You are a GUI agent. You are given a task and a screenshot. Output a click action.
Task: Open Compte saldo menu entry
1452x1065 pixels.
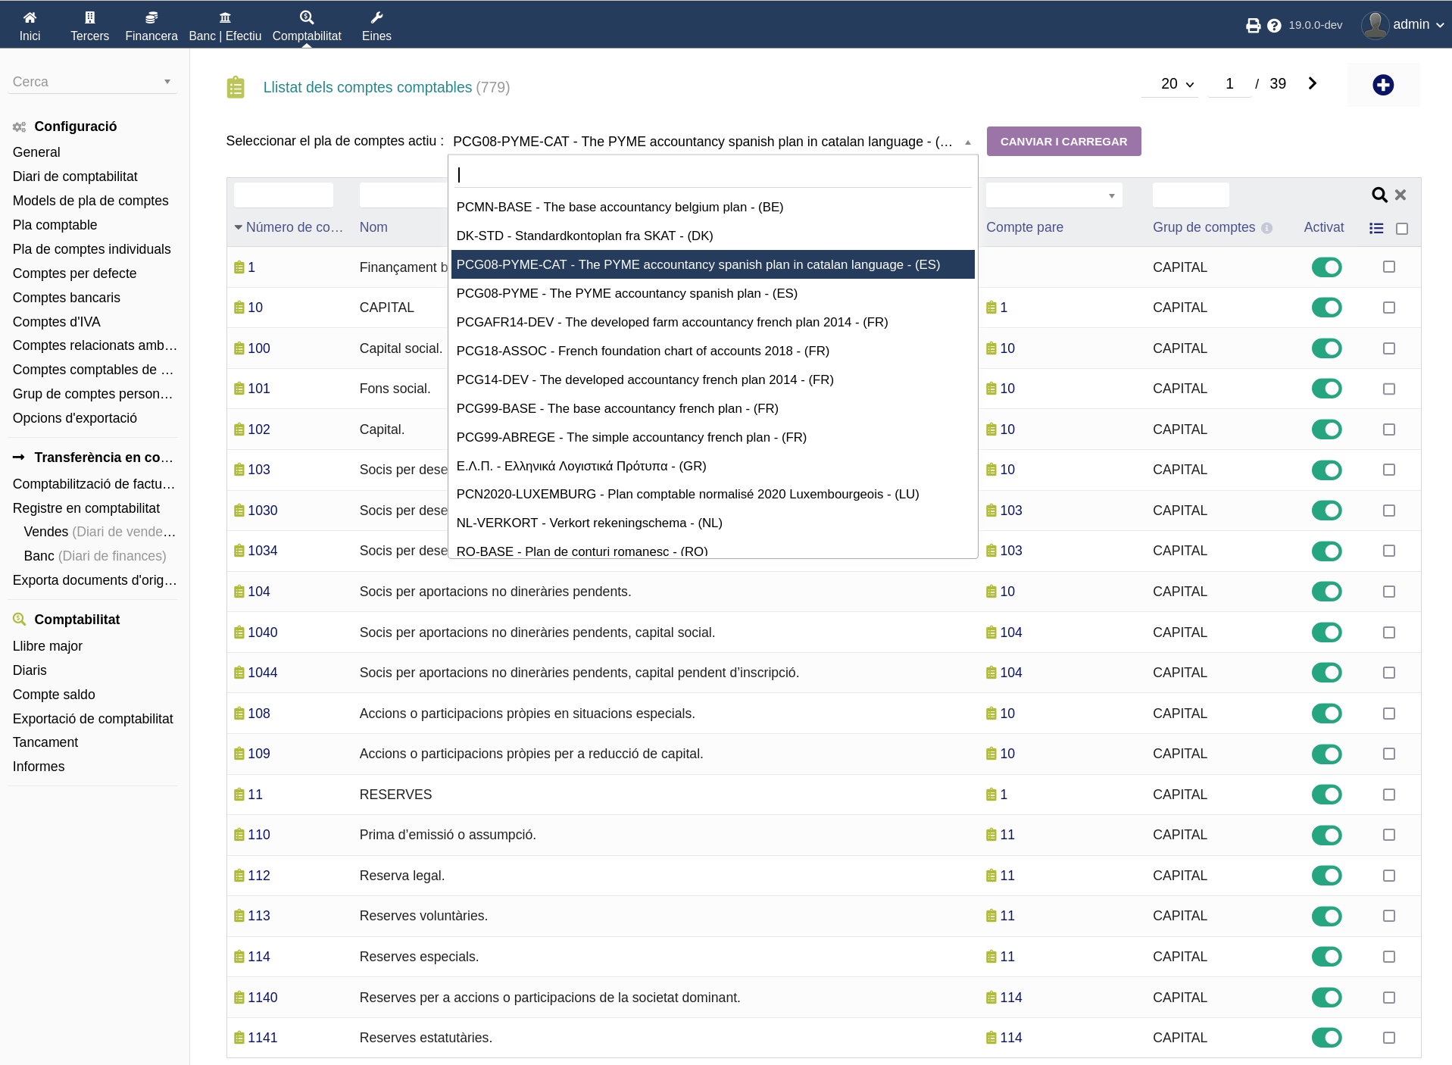pyautogui.click(x=54, y=695)
